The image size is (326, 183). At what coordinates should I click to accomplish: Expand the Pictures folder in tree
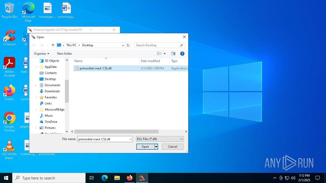(36, 128)
